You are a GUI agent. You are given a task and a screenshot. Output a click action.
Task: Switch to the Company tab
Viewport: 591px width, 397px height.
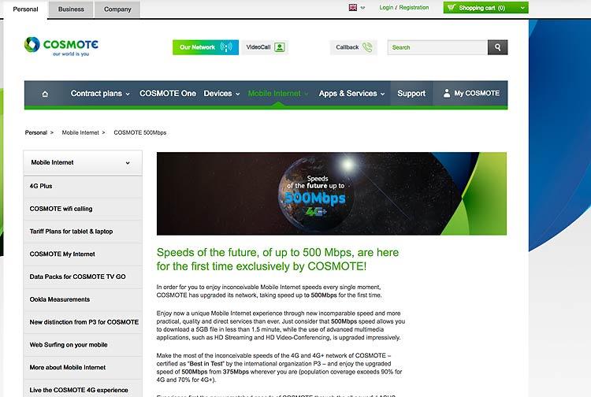click(117, 9)
